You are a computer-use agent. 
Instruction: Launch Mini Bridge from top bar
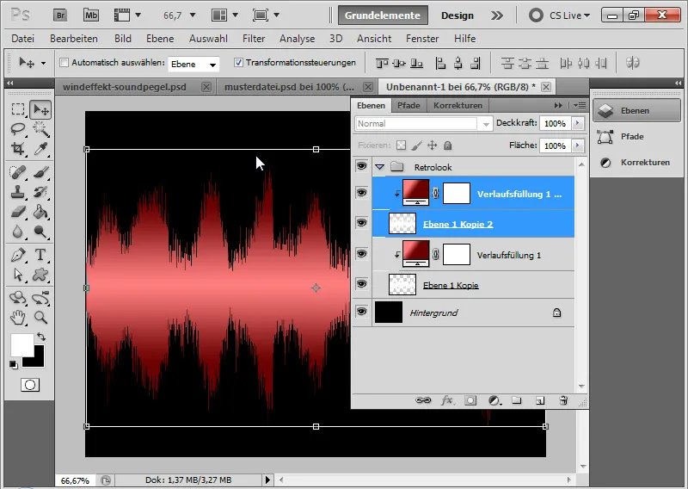[x=91, y=15]
